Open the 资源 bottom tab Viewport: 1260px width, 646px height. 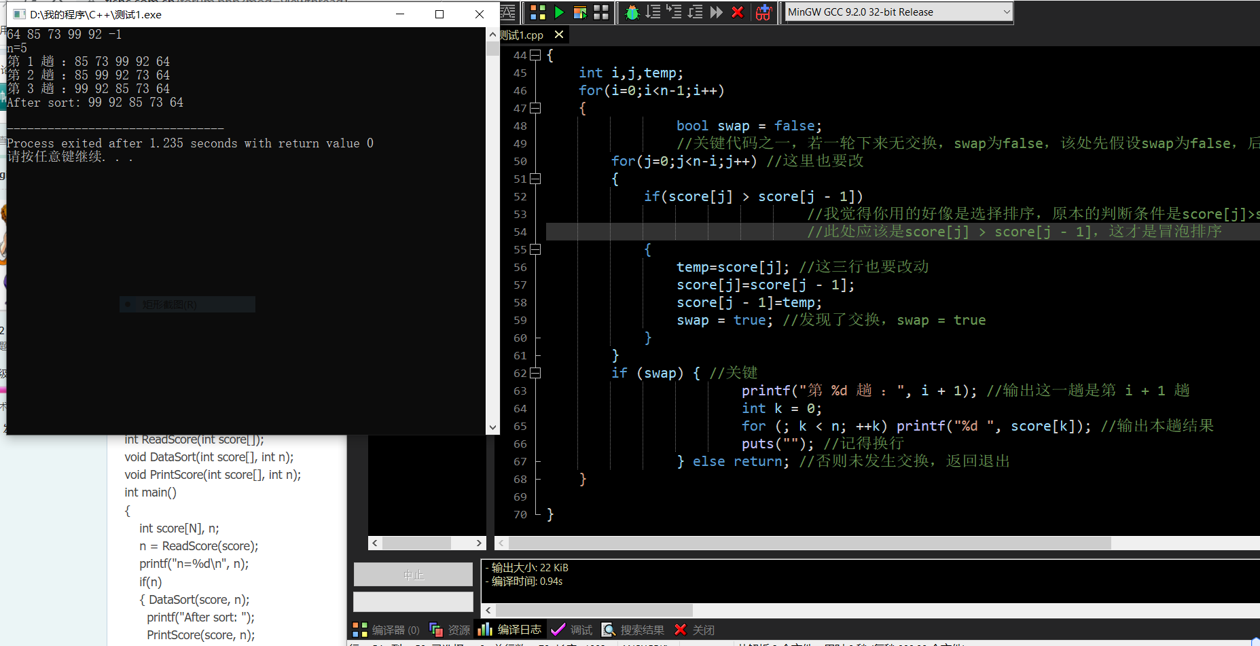[x=450, y=630]
